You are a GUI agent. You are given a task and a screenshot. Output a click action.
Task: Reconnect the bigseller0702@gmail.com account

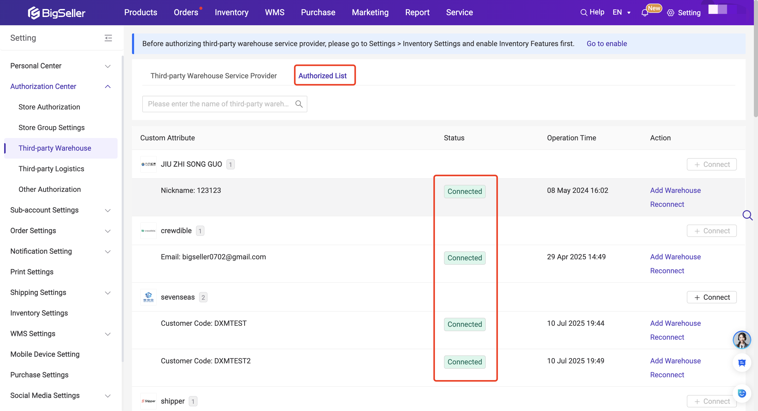pyautogui.click(x=667, y=271)
